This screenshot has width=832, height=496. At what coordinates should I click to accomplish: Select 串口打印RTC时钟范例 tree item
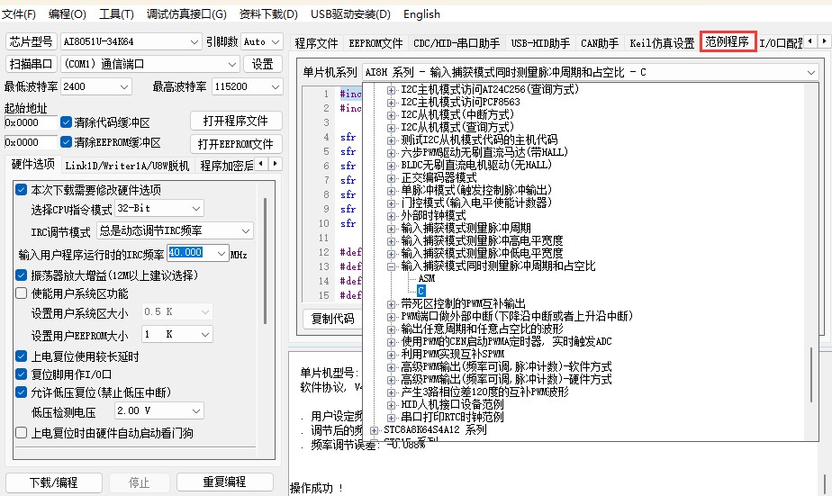point(452,417)
